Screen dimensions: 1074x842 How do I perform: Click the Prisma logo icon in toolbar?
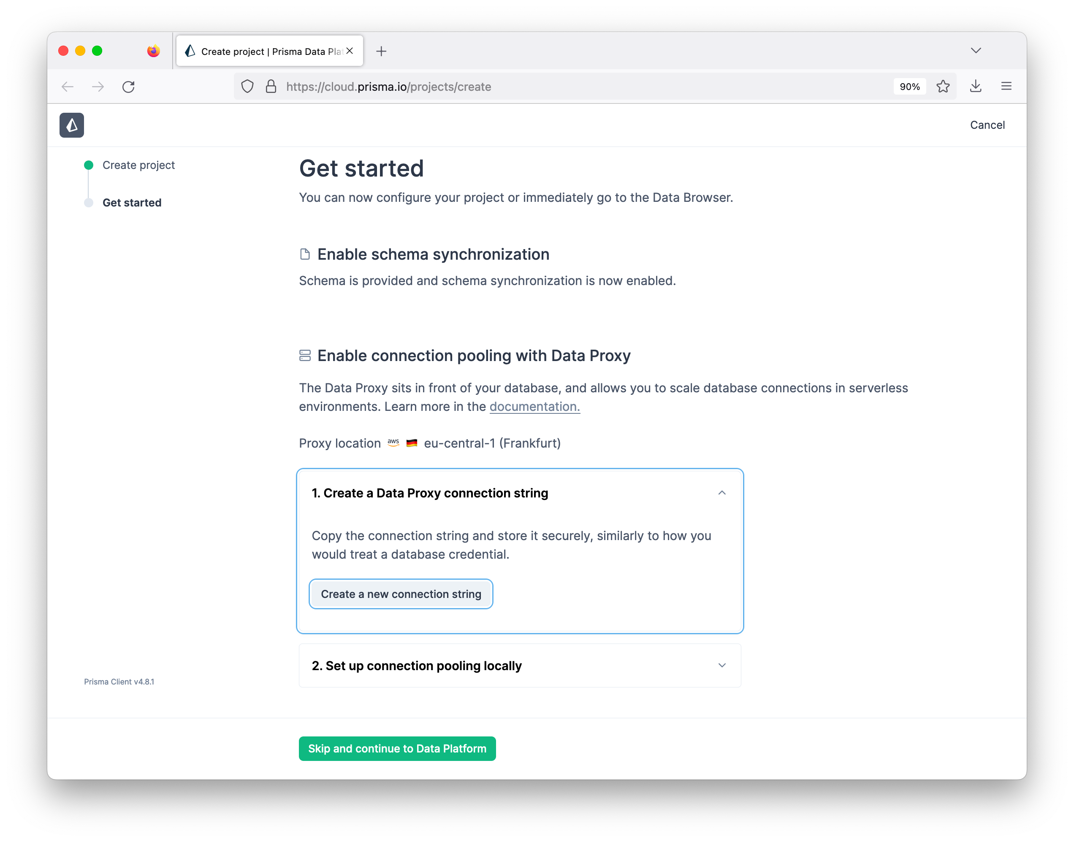(x=71, y=125)
